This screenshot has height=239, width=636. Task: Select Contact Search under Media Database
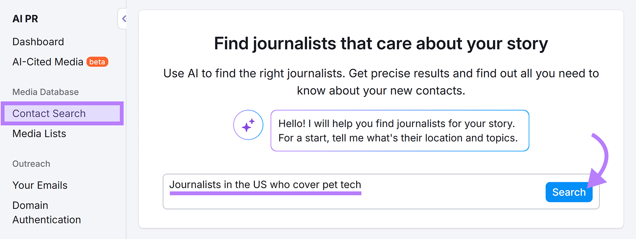[49, 114]
